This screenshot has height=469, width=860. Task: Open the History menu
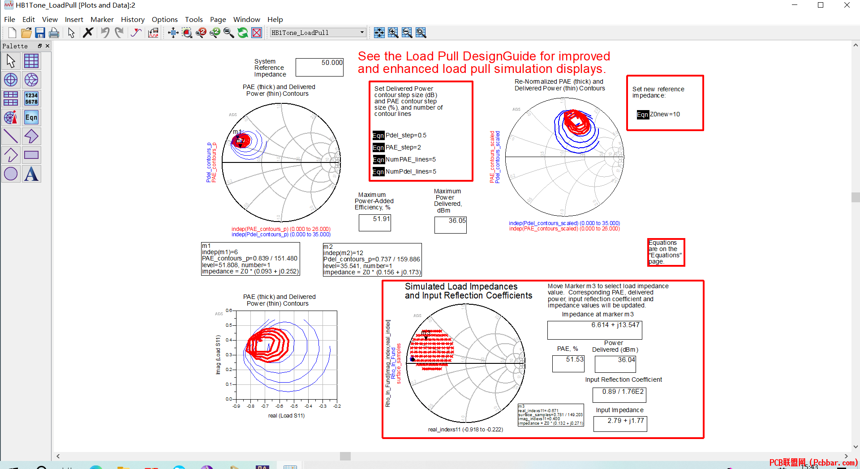(133, 19)
